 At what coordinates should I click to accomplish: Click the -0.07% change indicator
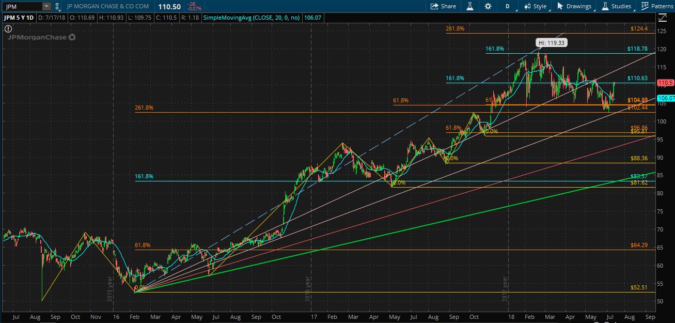(x=195, y=9)
